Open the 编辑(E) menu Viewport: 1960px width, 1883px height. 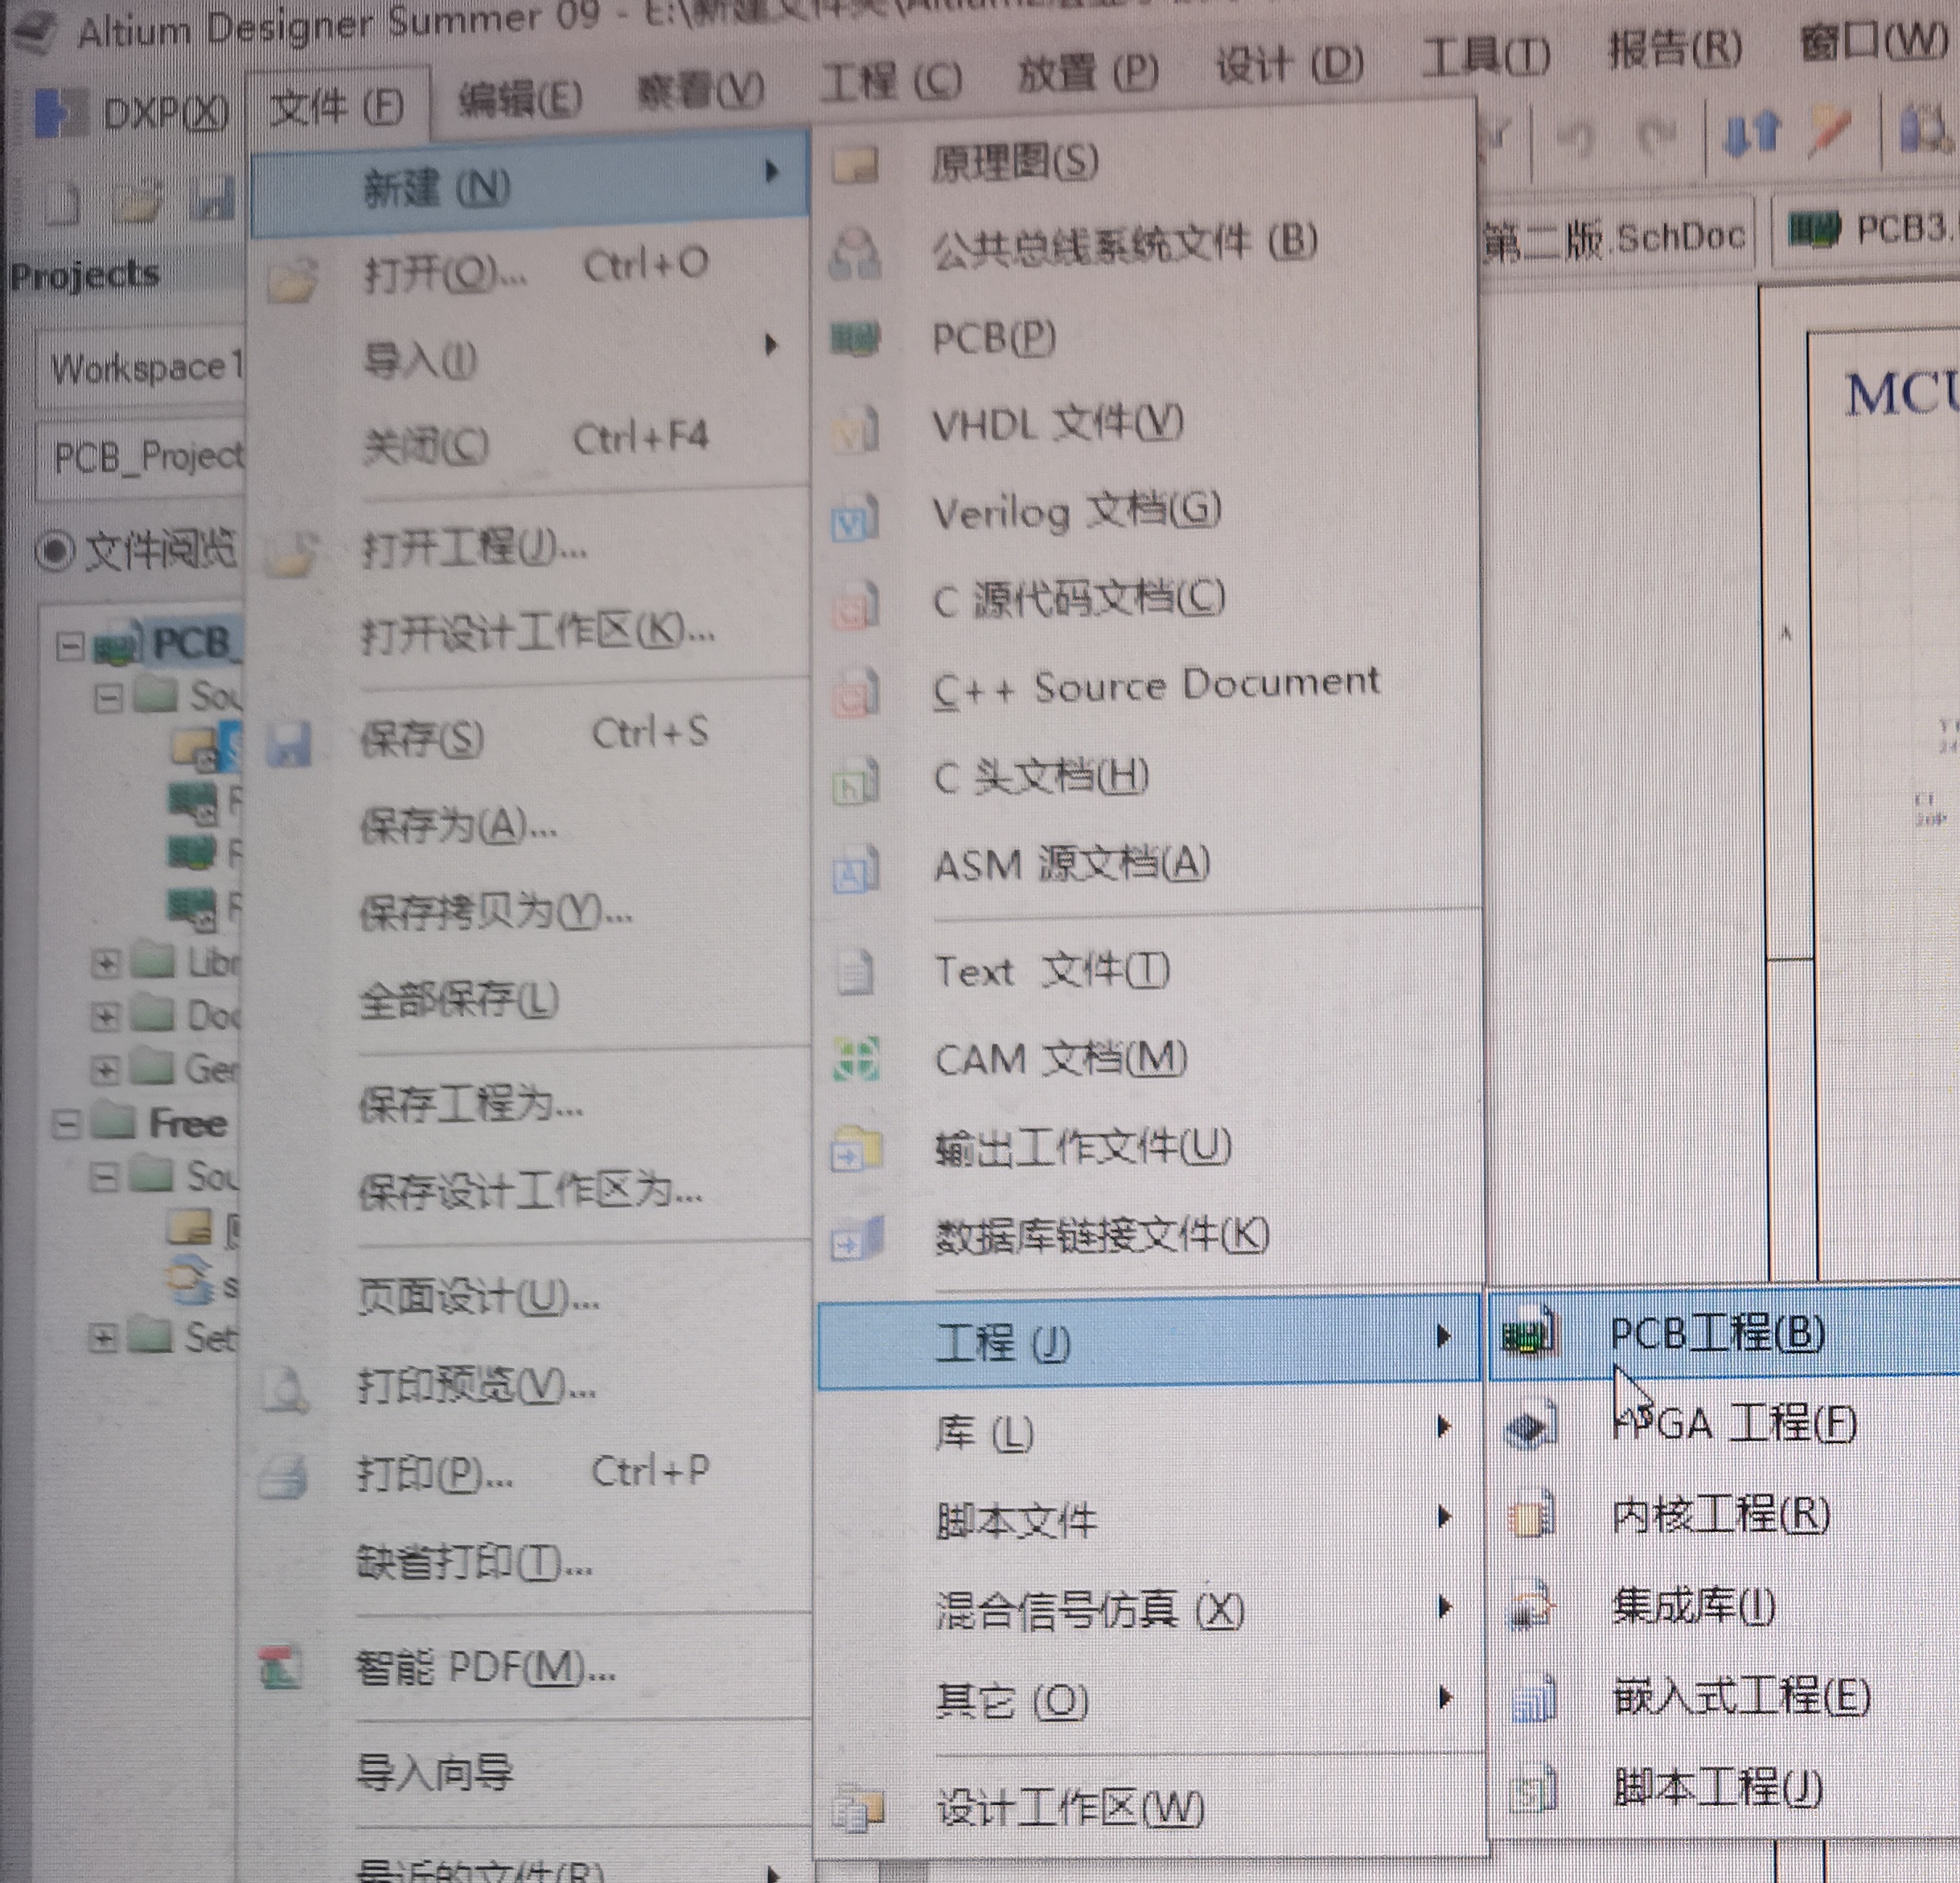tap(520, 98)
